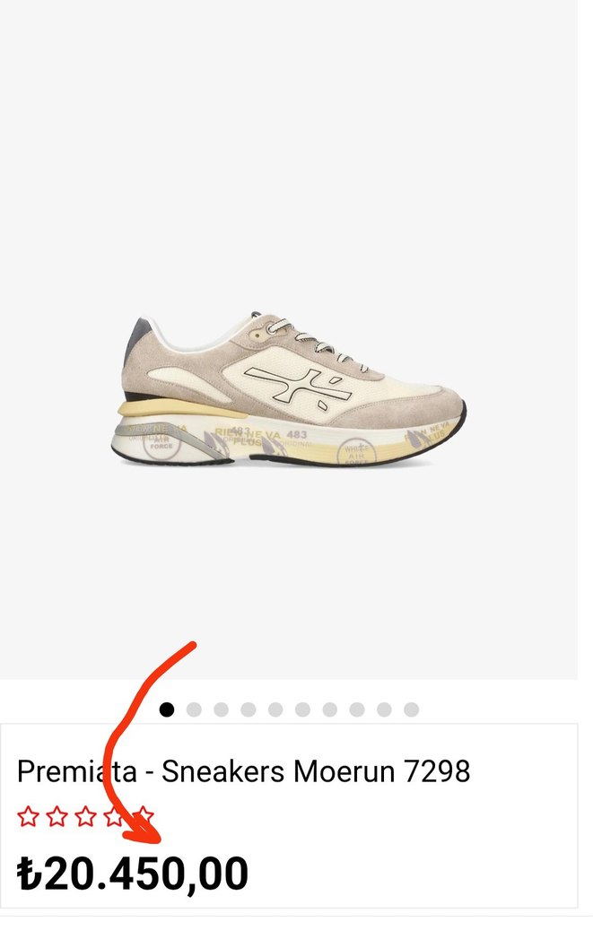Go to ninth carousel dot
Viewport: 593px width, 931px height.
[384, 709]
